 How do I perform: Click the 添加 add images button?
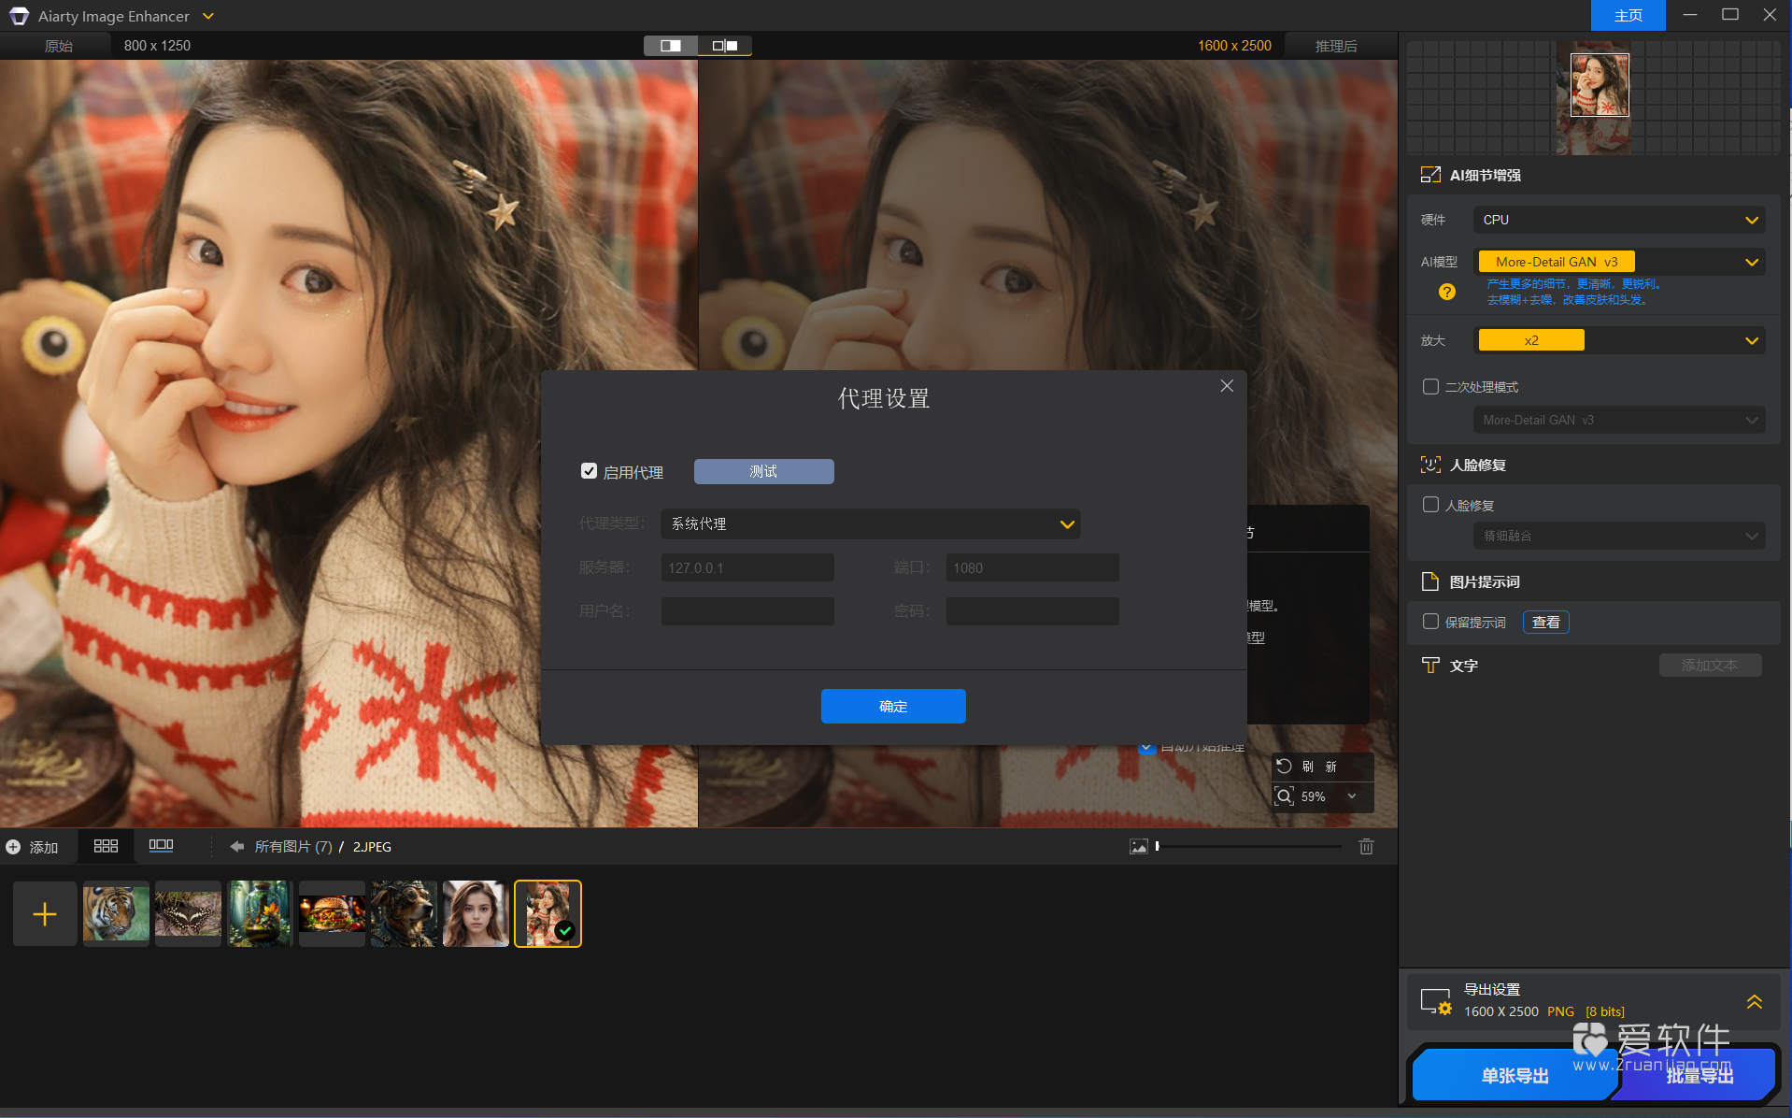[x=33, y=847]
